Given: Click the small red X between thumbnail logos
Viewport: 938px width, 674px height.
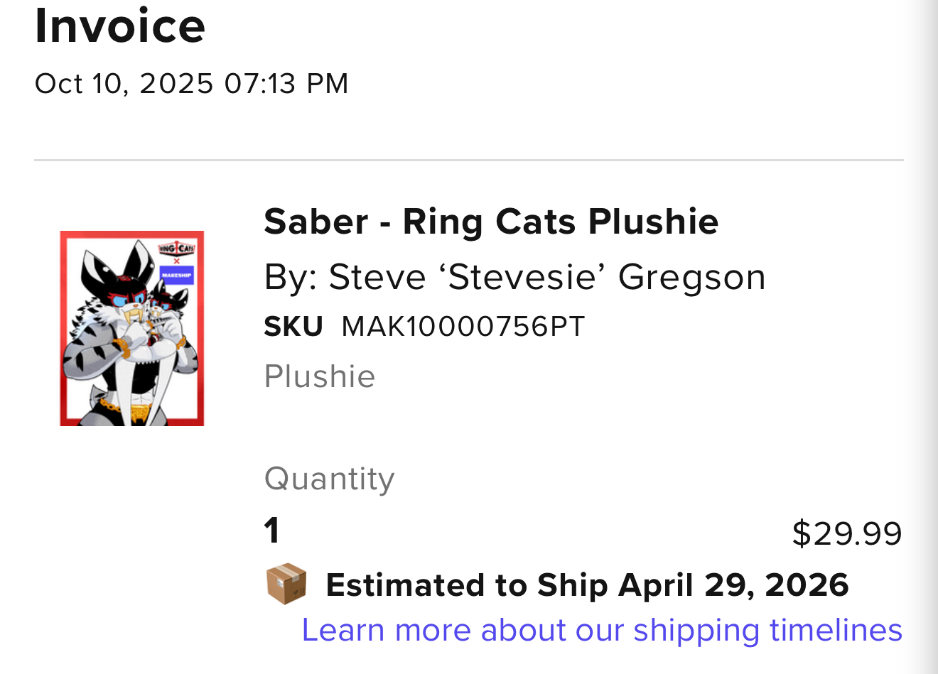Looking at the screenshot, I should [x=177, y=261].
